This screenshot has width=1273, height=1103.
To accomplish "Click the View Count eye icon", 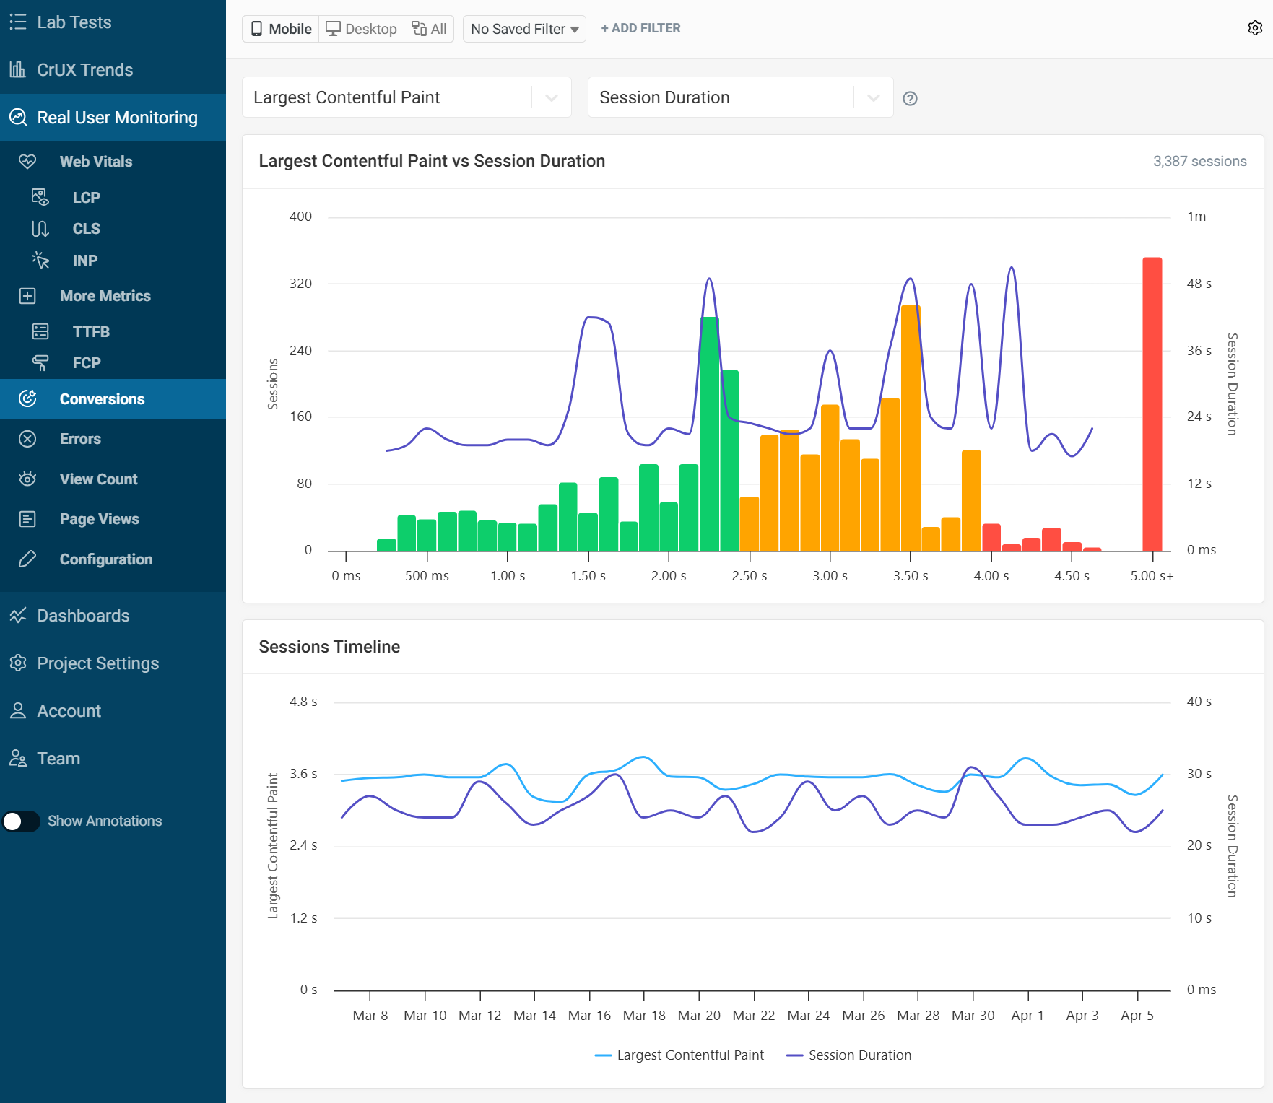I will pos(27,479).
